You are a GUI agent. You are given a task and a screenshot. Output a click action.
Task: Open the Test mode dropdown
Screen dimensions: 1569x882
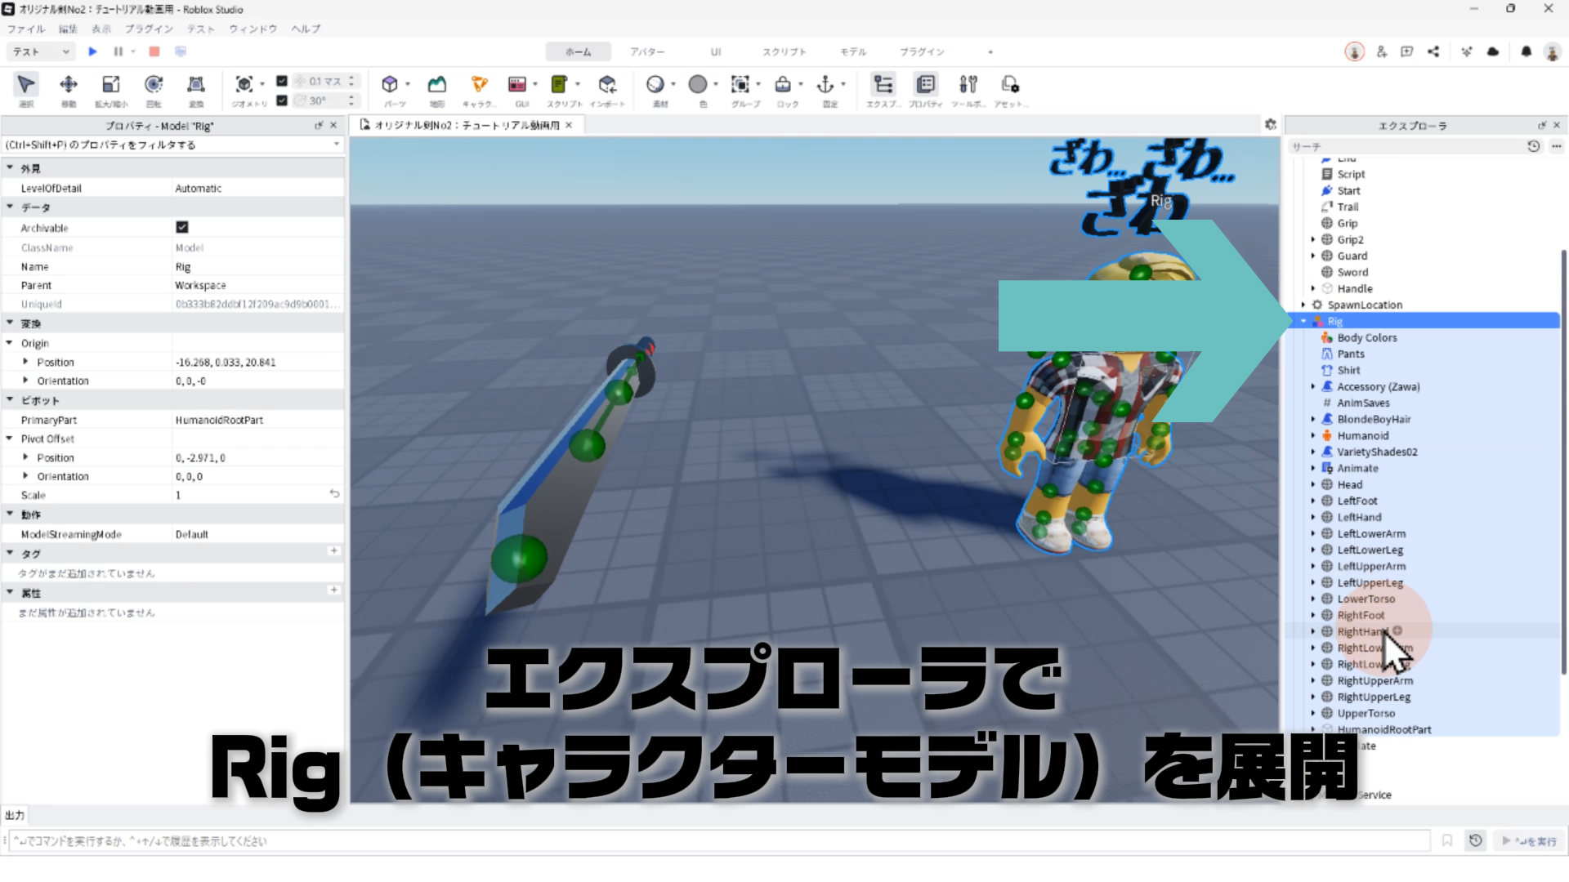point(41,51)
